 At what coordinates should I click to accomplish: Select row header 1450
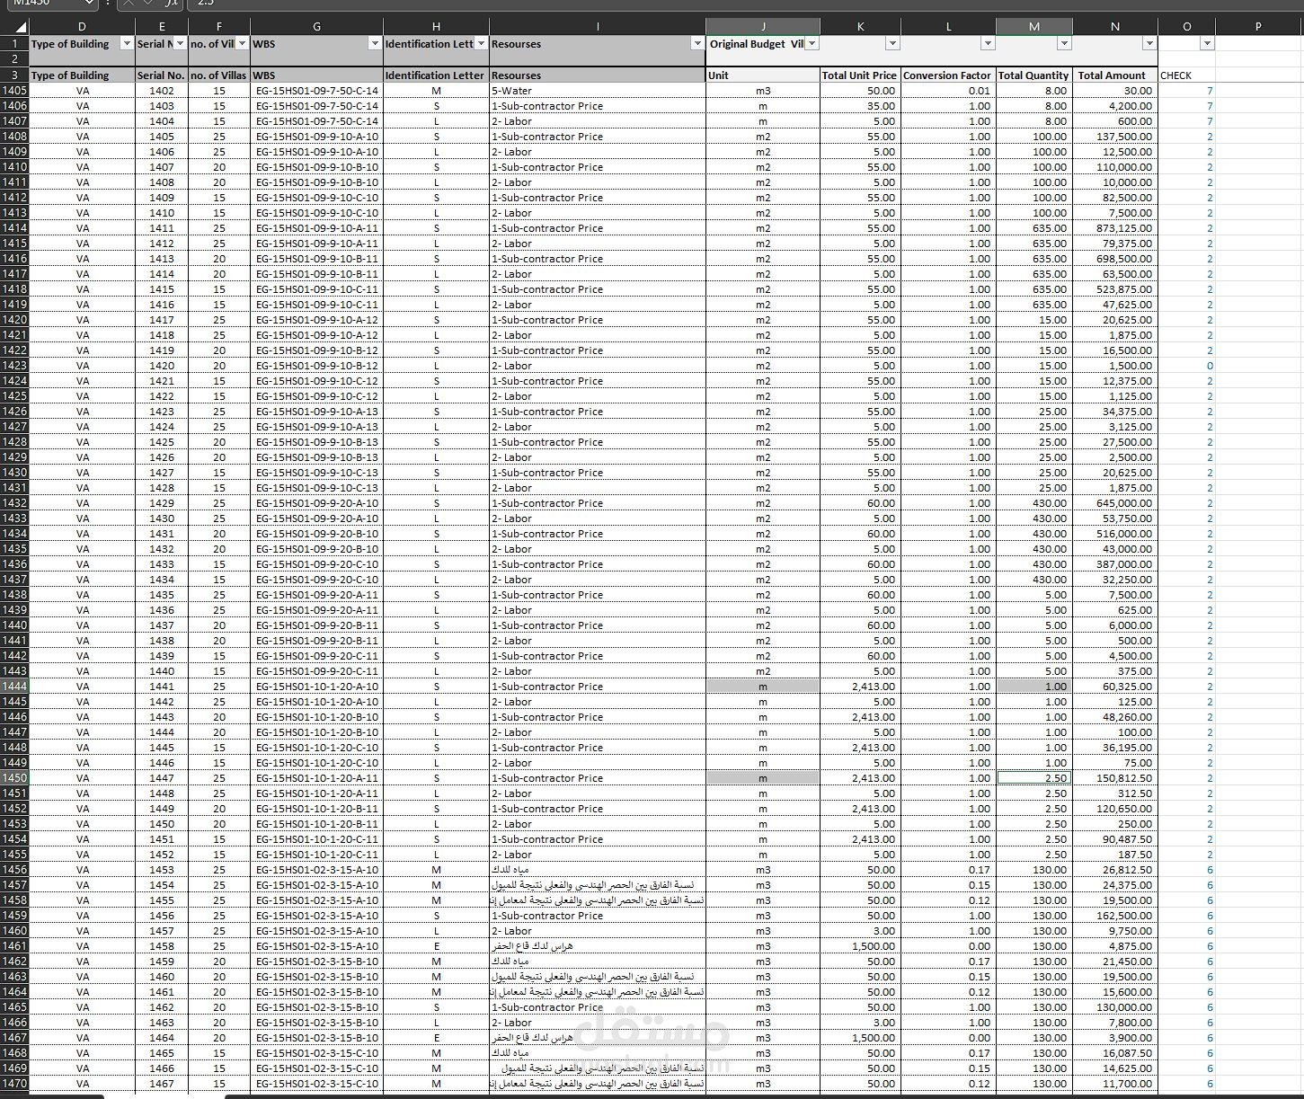14,778
